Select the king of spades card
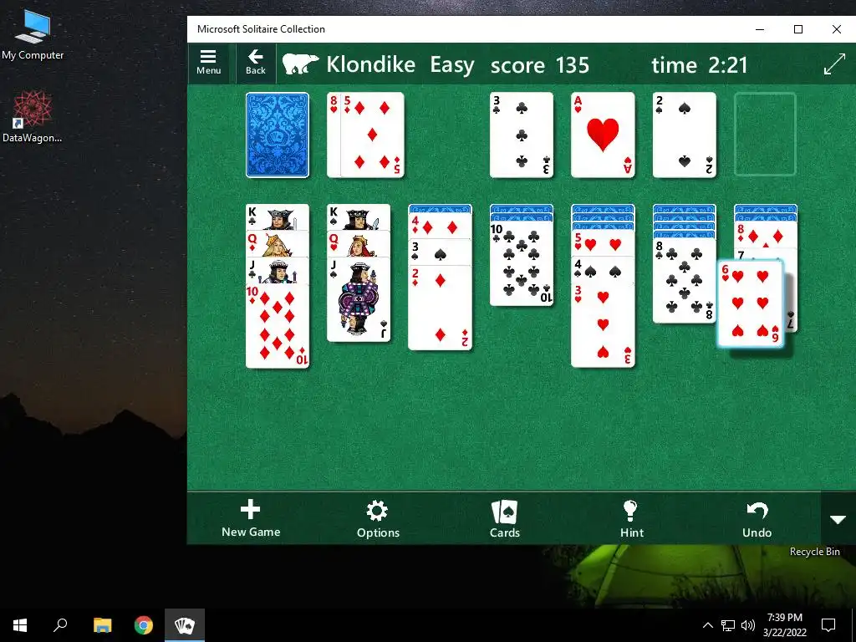This screenshot has width=856, height=642. coord(359,217)
